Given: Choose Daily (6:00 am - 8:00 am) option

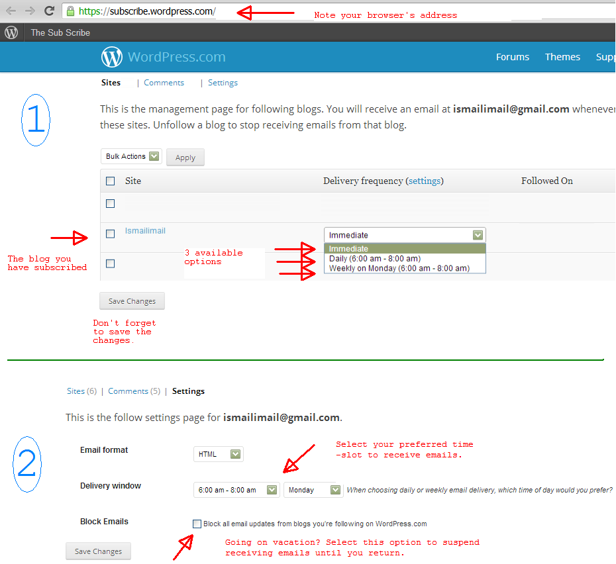Looking at the screenshot, I should [x=374, y=259].
